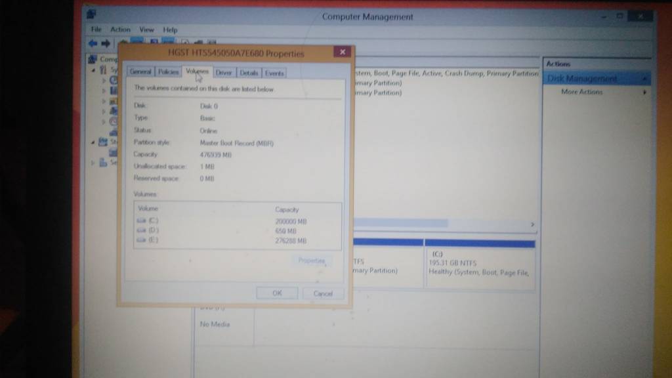The image size is (672, 378).
Task: Click the No Media DVD drive label
Action: 215,324
